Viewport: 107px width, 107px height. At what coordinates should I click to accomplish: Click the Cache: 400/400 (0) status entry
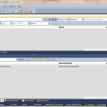74,105
